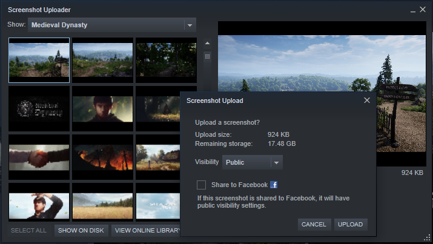
Task: Select the close-up man's face thumbnail
Action: coord(102,109)
